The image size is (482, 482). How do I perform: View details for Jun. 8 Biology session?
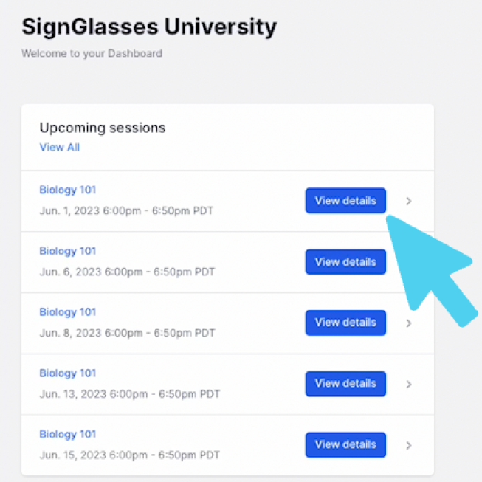point(345,323)
